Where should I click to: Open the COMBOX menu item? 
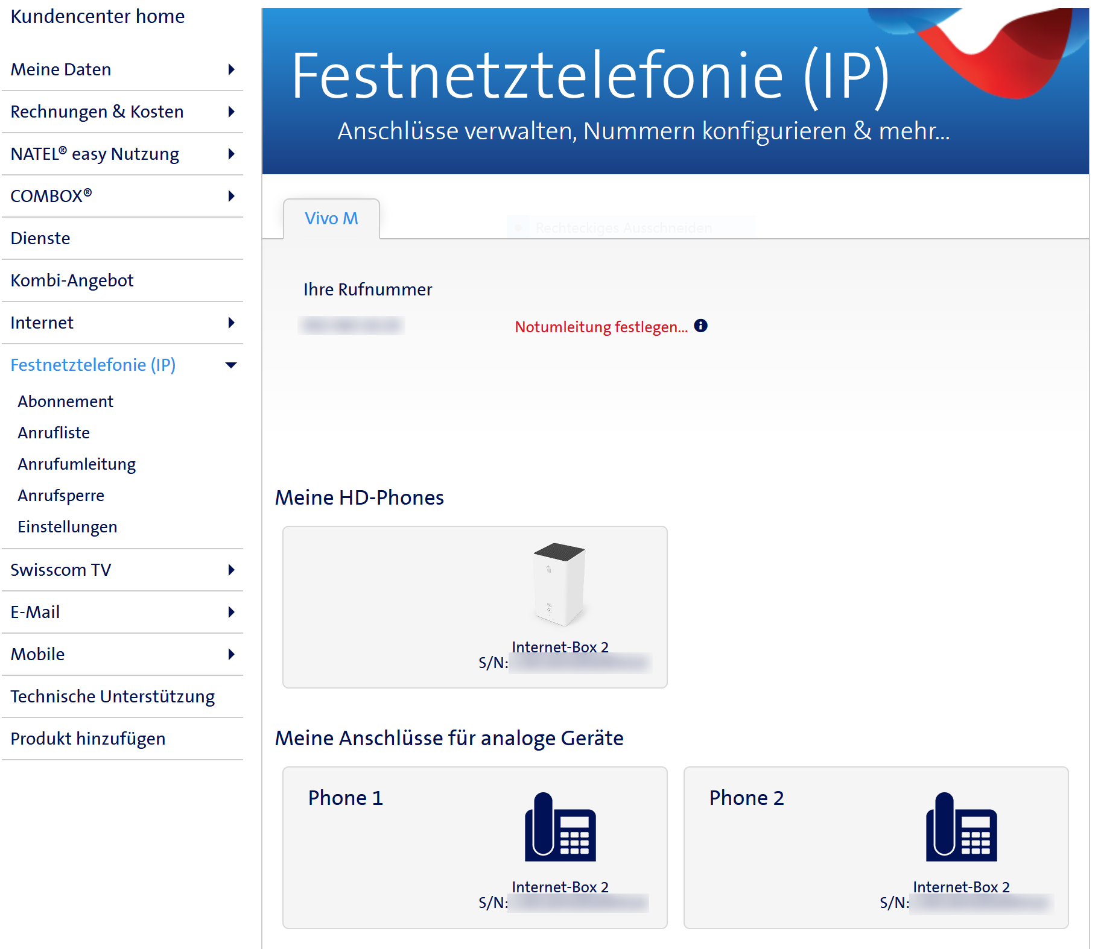(51, 196)
